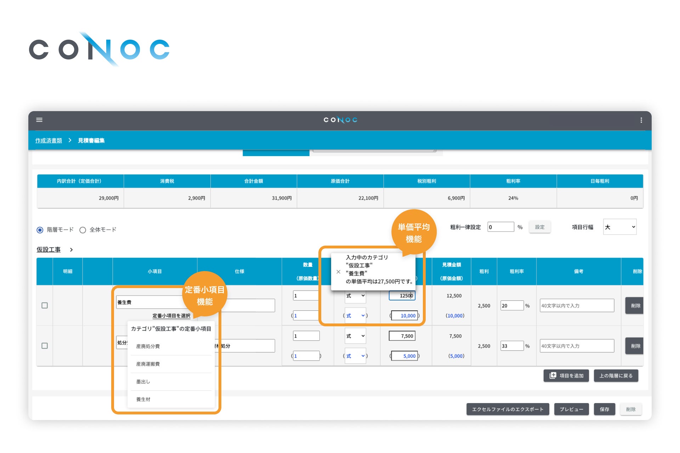Select 全体モード radio button
Viewport: 680px width, 453px height.
point(83,230)
